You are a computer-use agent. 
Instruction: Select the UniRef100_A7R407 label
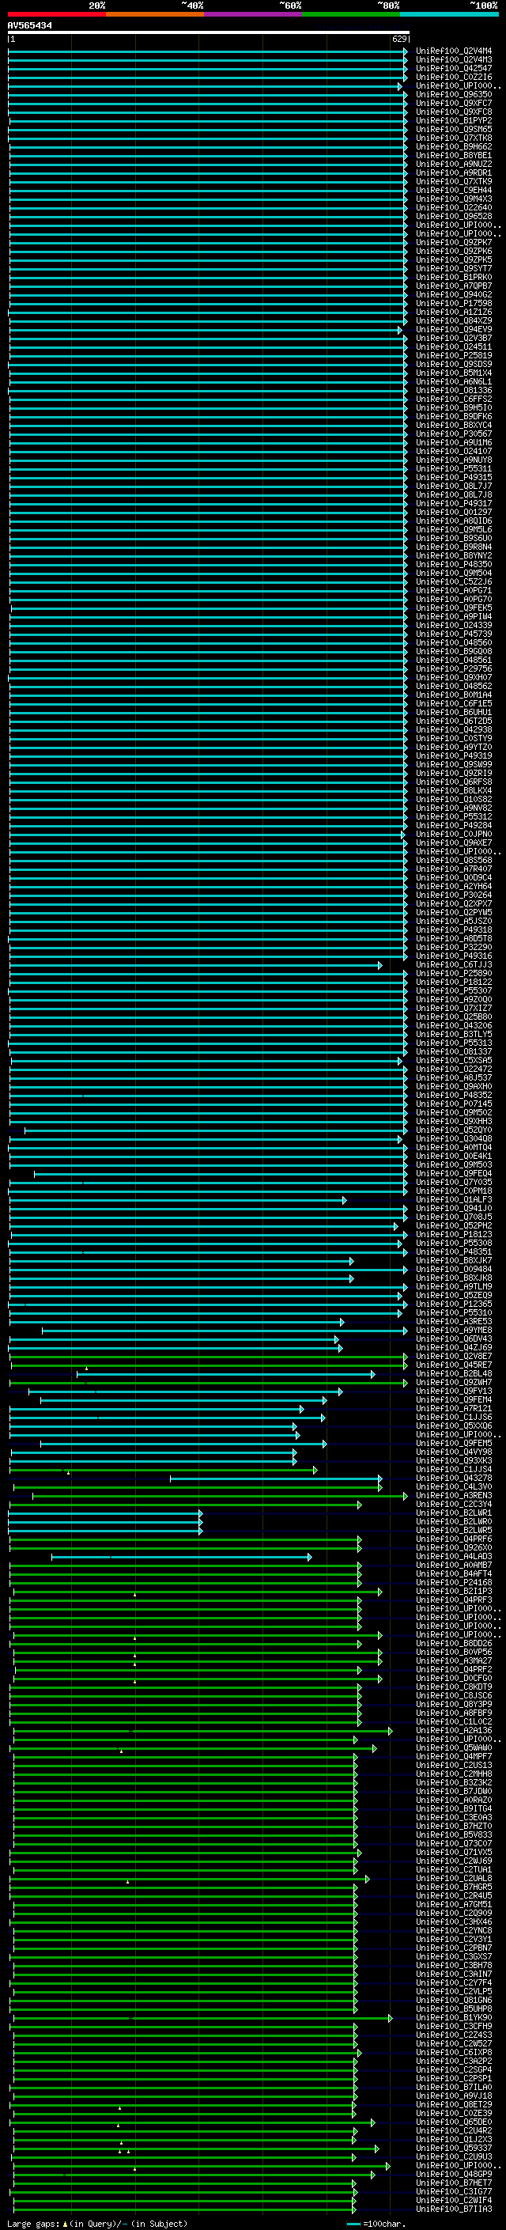[454, 869]
